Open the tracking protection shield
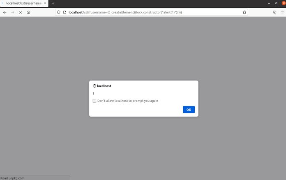Image resolution: width=286 pixels, height=180 pixels. pyautogui.click(x=58, y=12)
